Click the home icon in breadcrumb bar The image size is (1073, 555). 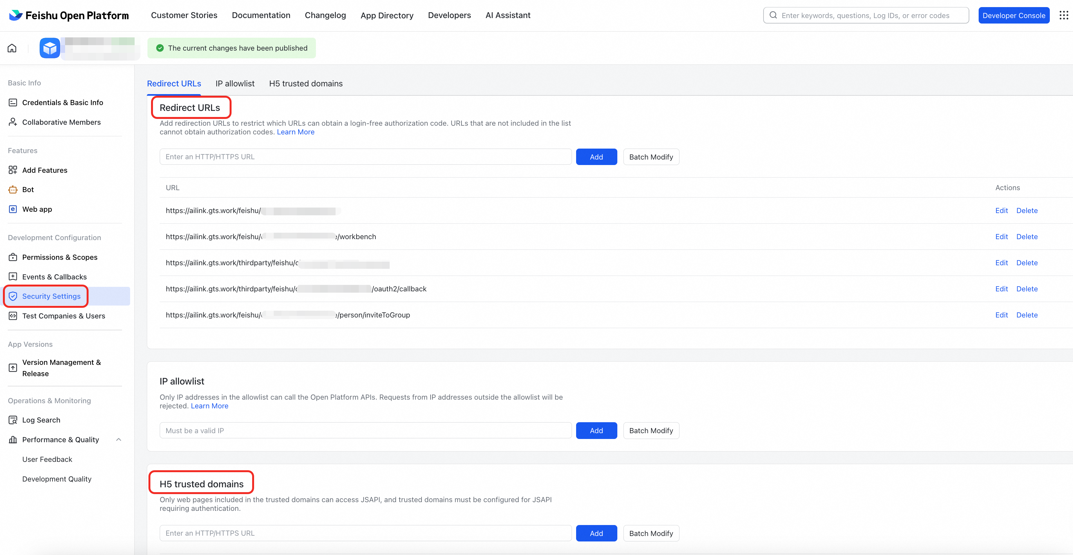coord(12,48)
